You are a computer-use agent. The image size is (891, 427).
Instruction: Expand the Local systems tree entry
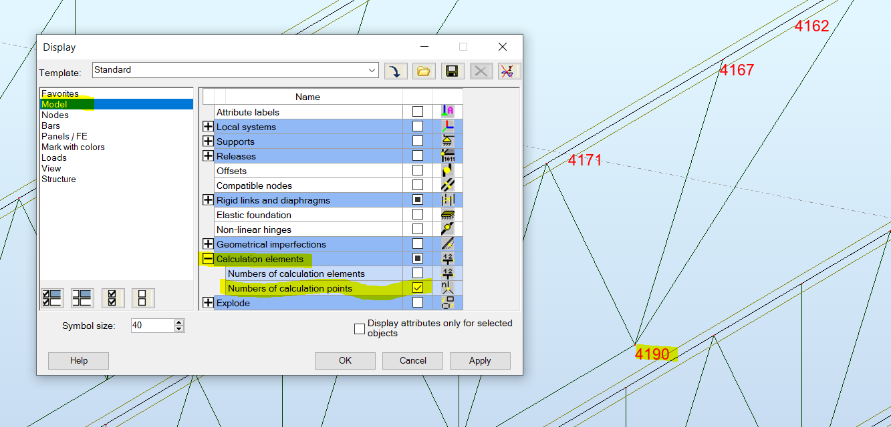[x=208, y=126]
